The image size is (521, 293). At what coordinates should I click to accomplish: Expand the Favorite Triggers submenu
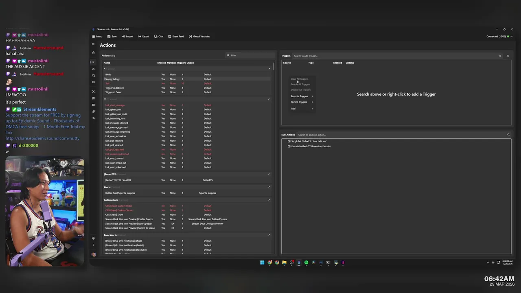pos(302,96)
